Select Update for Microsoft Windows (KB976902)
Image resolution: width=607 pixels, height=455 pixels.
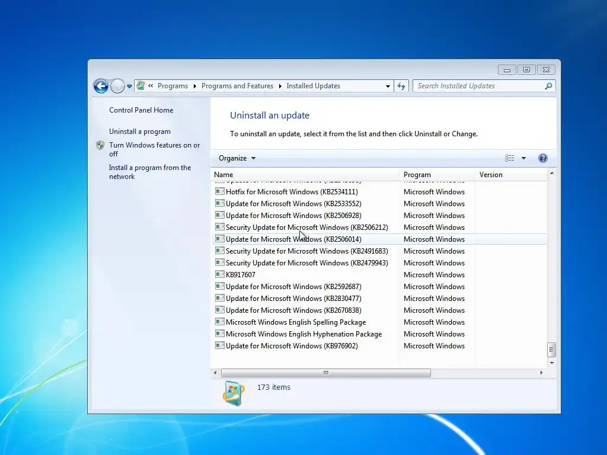(292, 346)
